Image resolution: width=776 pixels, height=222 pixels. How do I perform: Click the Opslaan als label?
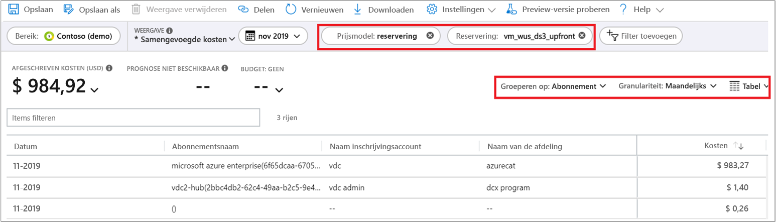tap(99, 10)
